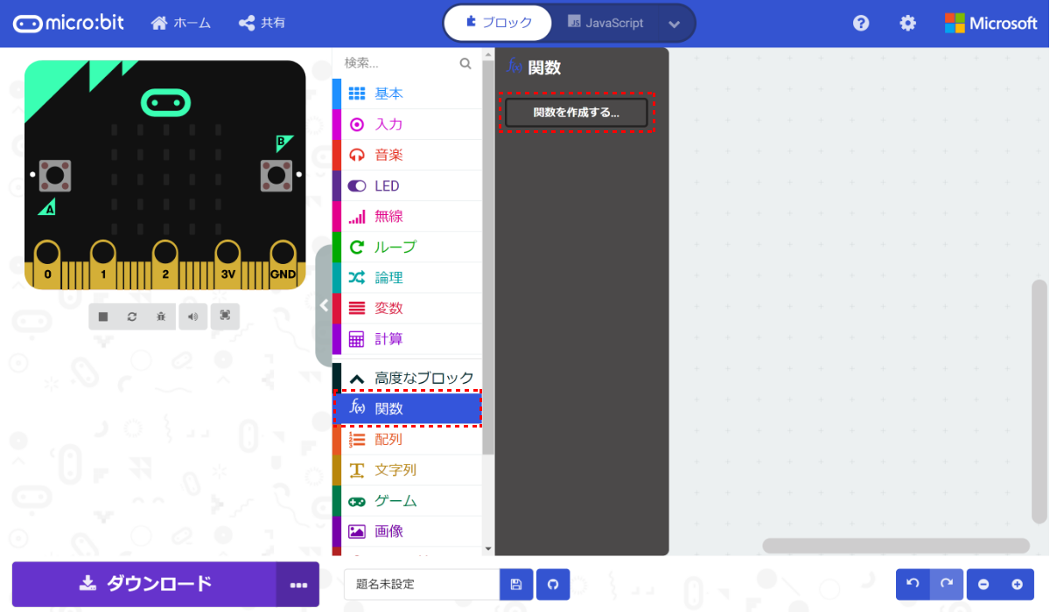Viewport: 1050px width, 612px height.
Task: Hide the simulator panel with the left chevron
Action: (323, 305)
